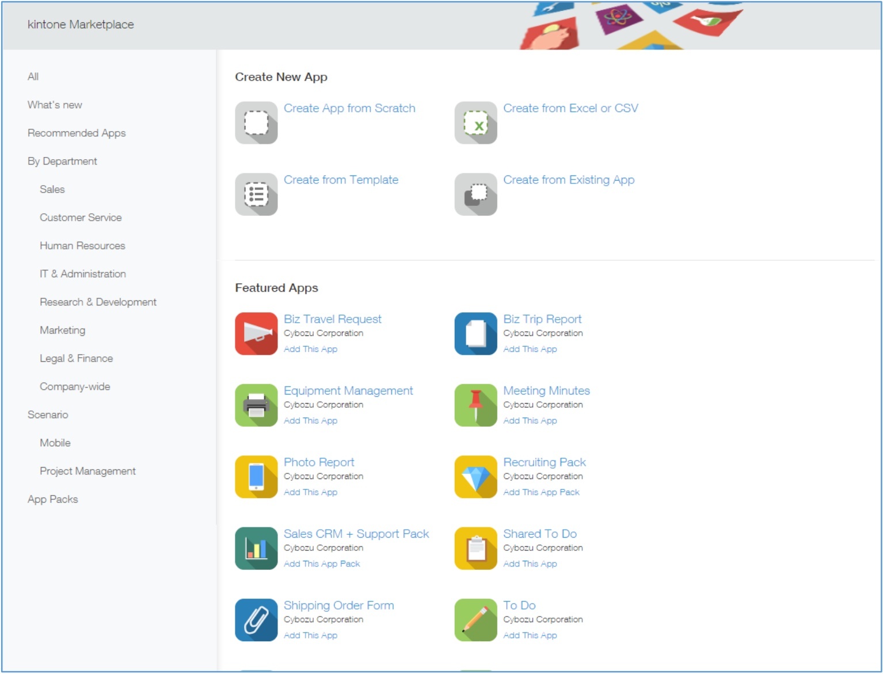Click Add This App Pack under Sales CRM
The width and height of the screenshot is (883, 674).
(x=321, y=564)
